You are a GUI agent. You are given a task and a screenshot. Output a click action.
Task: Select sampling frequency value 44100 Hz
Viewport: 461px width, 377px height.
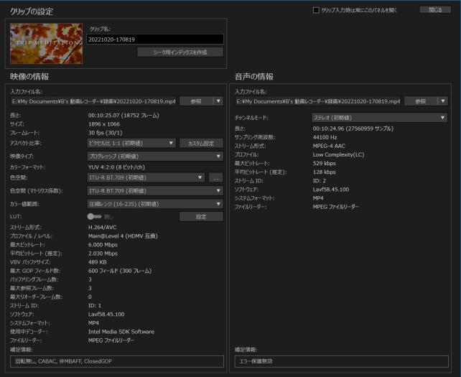coord(325,137)
